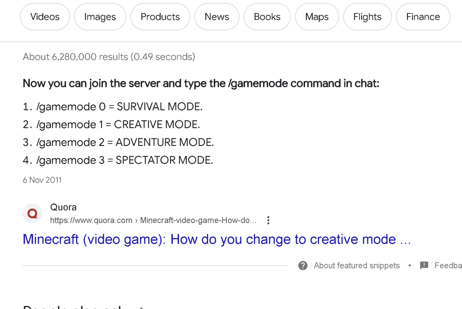This screenshot has height=309, width=462.
Task: Select the Books filter
Action: (x=267, y=17)
